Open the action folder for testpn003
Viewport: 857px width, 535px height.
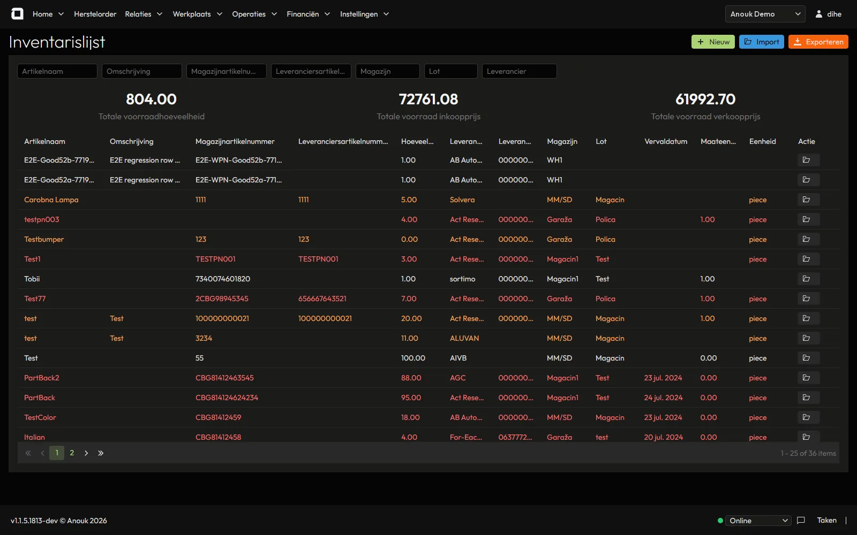point(808,219)
